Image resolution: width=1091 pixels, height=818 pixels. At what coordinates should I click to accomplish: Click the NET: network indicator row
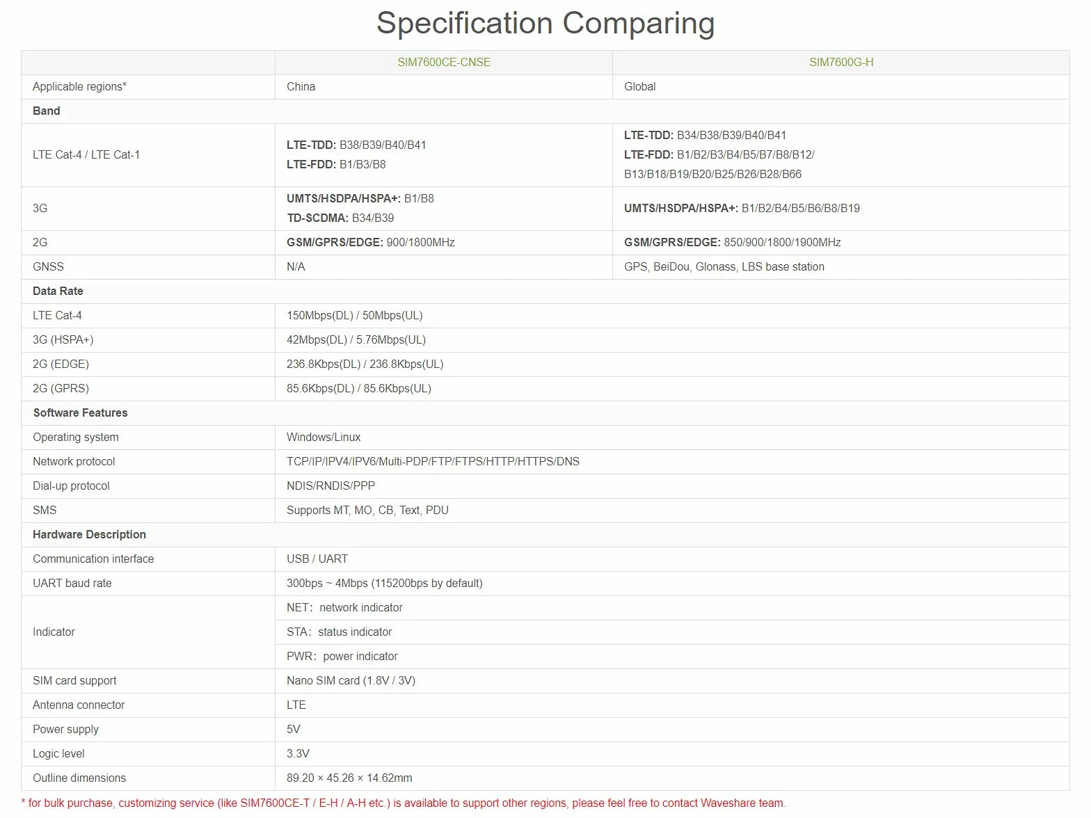point(672,608)
